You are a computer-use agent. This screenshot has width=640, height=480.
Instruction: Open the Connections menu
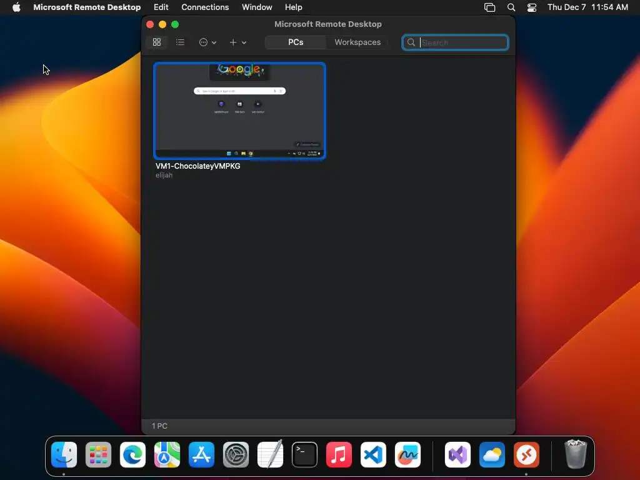coord(205,7)
